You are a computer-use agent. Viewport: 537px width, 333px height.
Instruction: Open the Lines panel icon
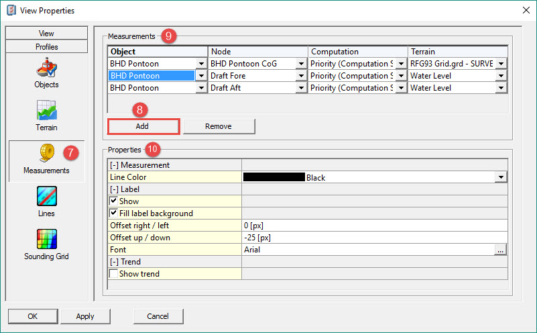tap(46, 196)
